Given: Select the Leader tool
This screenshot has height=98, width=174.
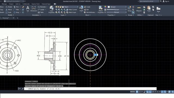Looking at the screenshot, I should point(41,10).
